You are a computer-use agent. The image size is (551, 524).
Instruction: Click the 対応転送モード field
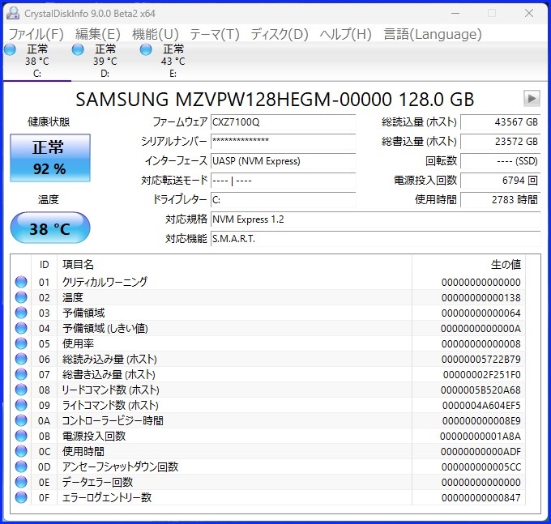pos(284,181)
